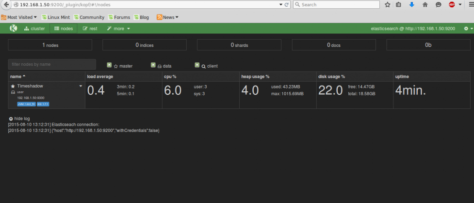This screenshot has width=474, height=203.
Task: Click the 0 indices summary box
Action: pos(145,45)
